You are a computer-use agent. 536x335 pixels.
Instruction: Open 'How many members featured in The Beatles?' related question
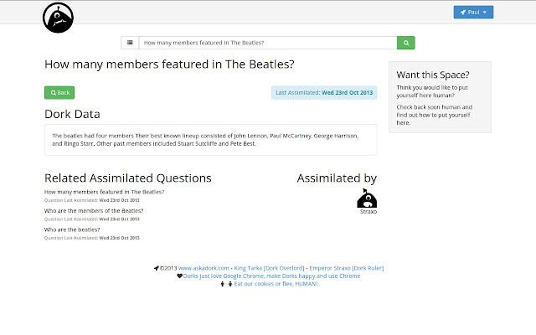(x=104, y=192)
